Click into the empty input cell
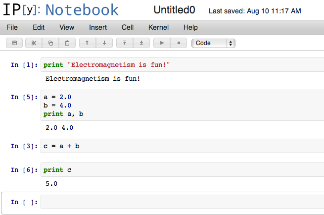 [182, 202]
